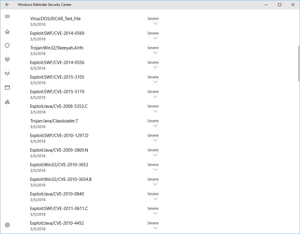Select threat name Exploit:Win32/CVE-2010-3653
Viewport: 300px width, 234px height.
[59, 165]
